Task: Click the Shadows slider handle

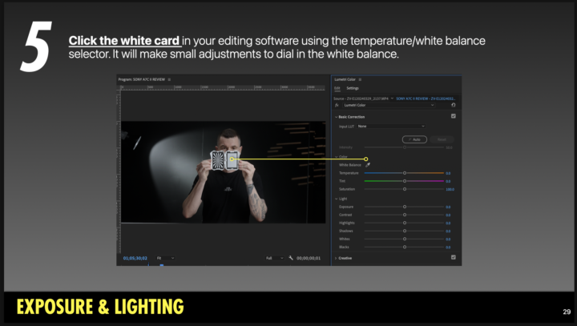Action: pos(405,231)
